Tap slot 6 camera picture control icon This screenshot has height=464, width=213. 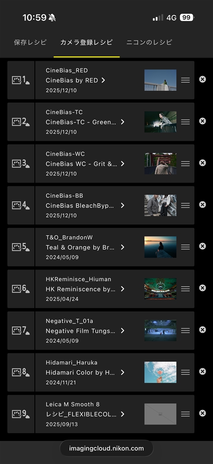(21, 289)
